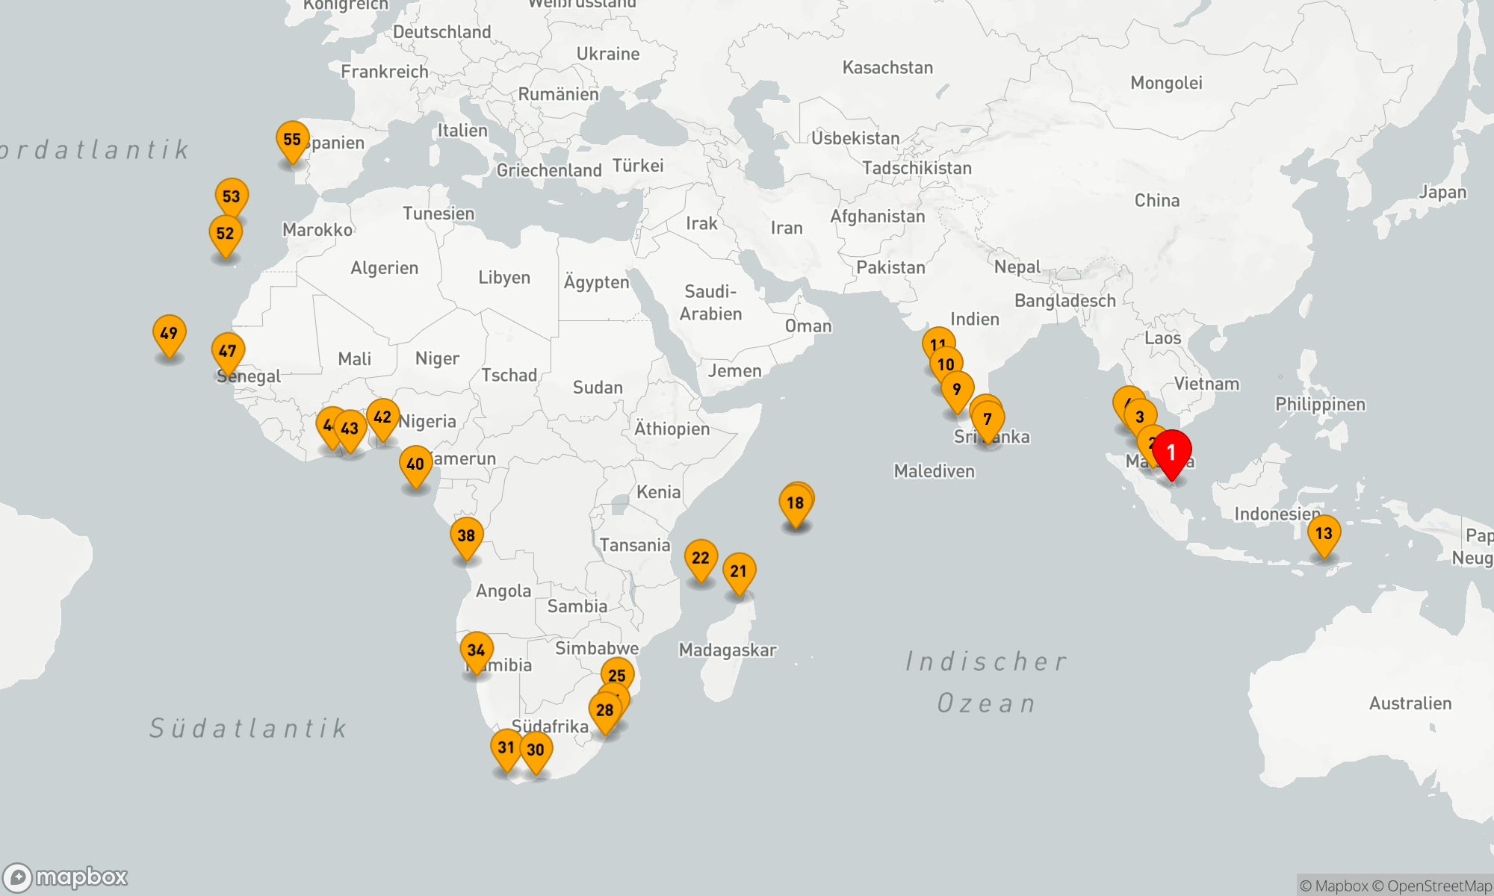1494x896 pixels.
Task: Select marker 40 near Kamerun
Action: pos(415,464)
